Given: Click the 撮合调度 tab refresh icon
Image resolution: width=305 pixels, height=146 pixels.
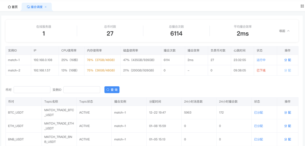Looking at the screenshot, I should [28, 7].
